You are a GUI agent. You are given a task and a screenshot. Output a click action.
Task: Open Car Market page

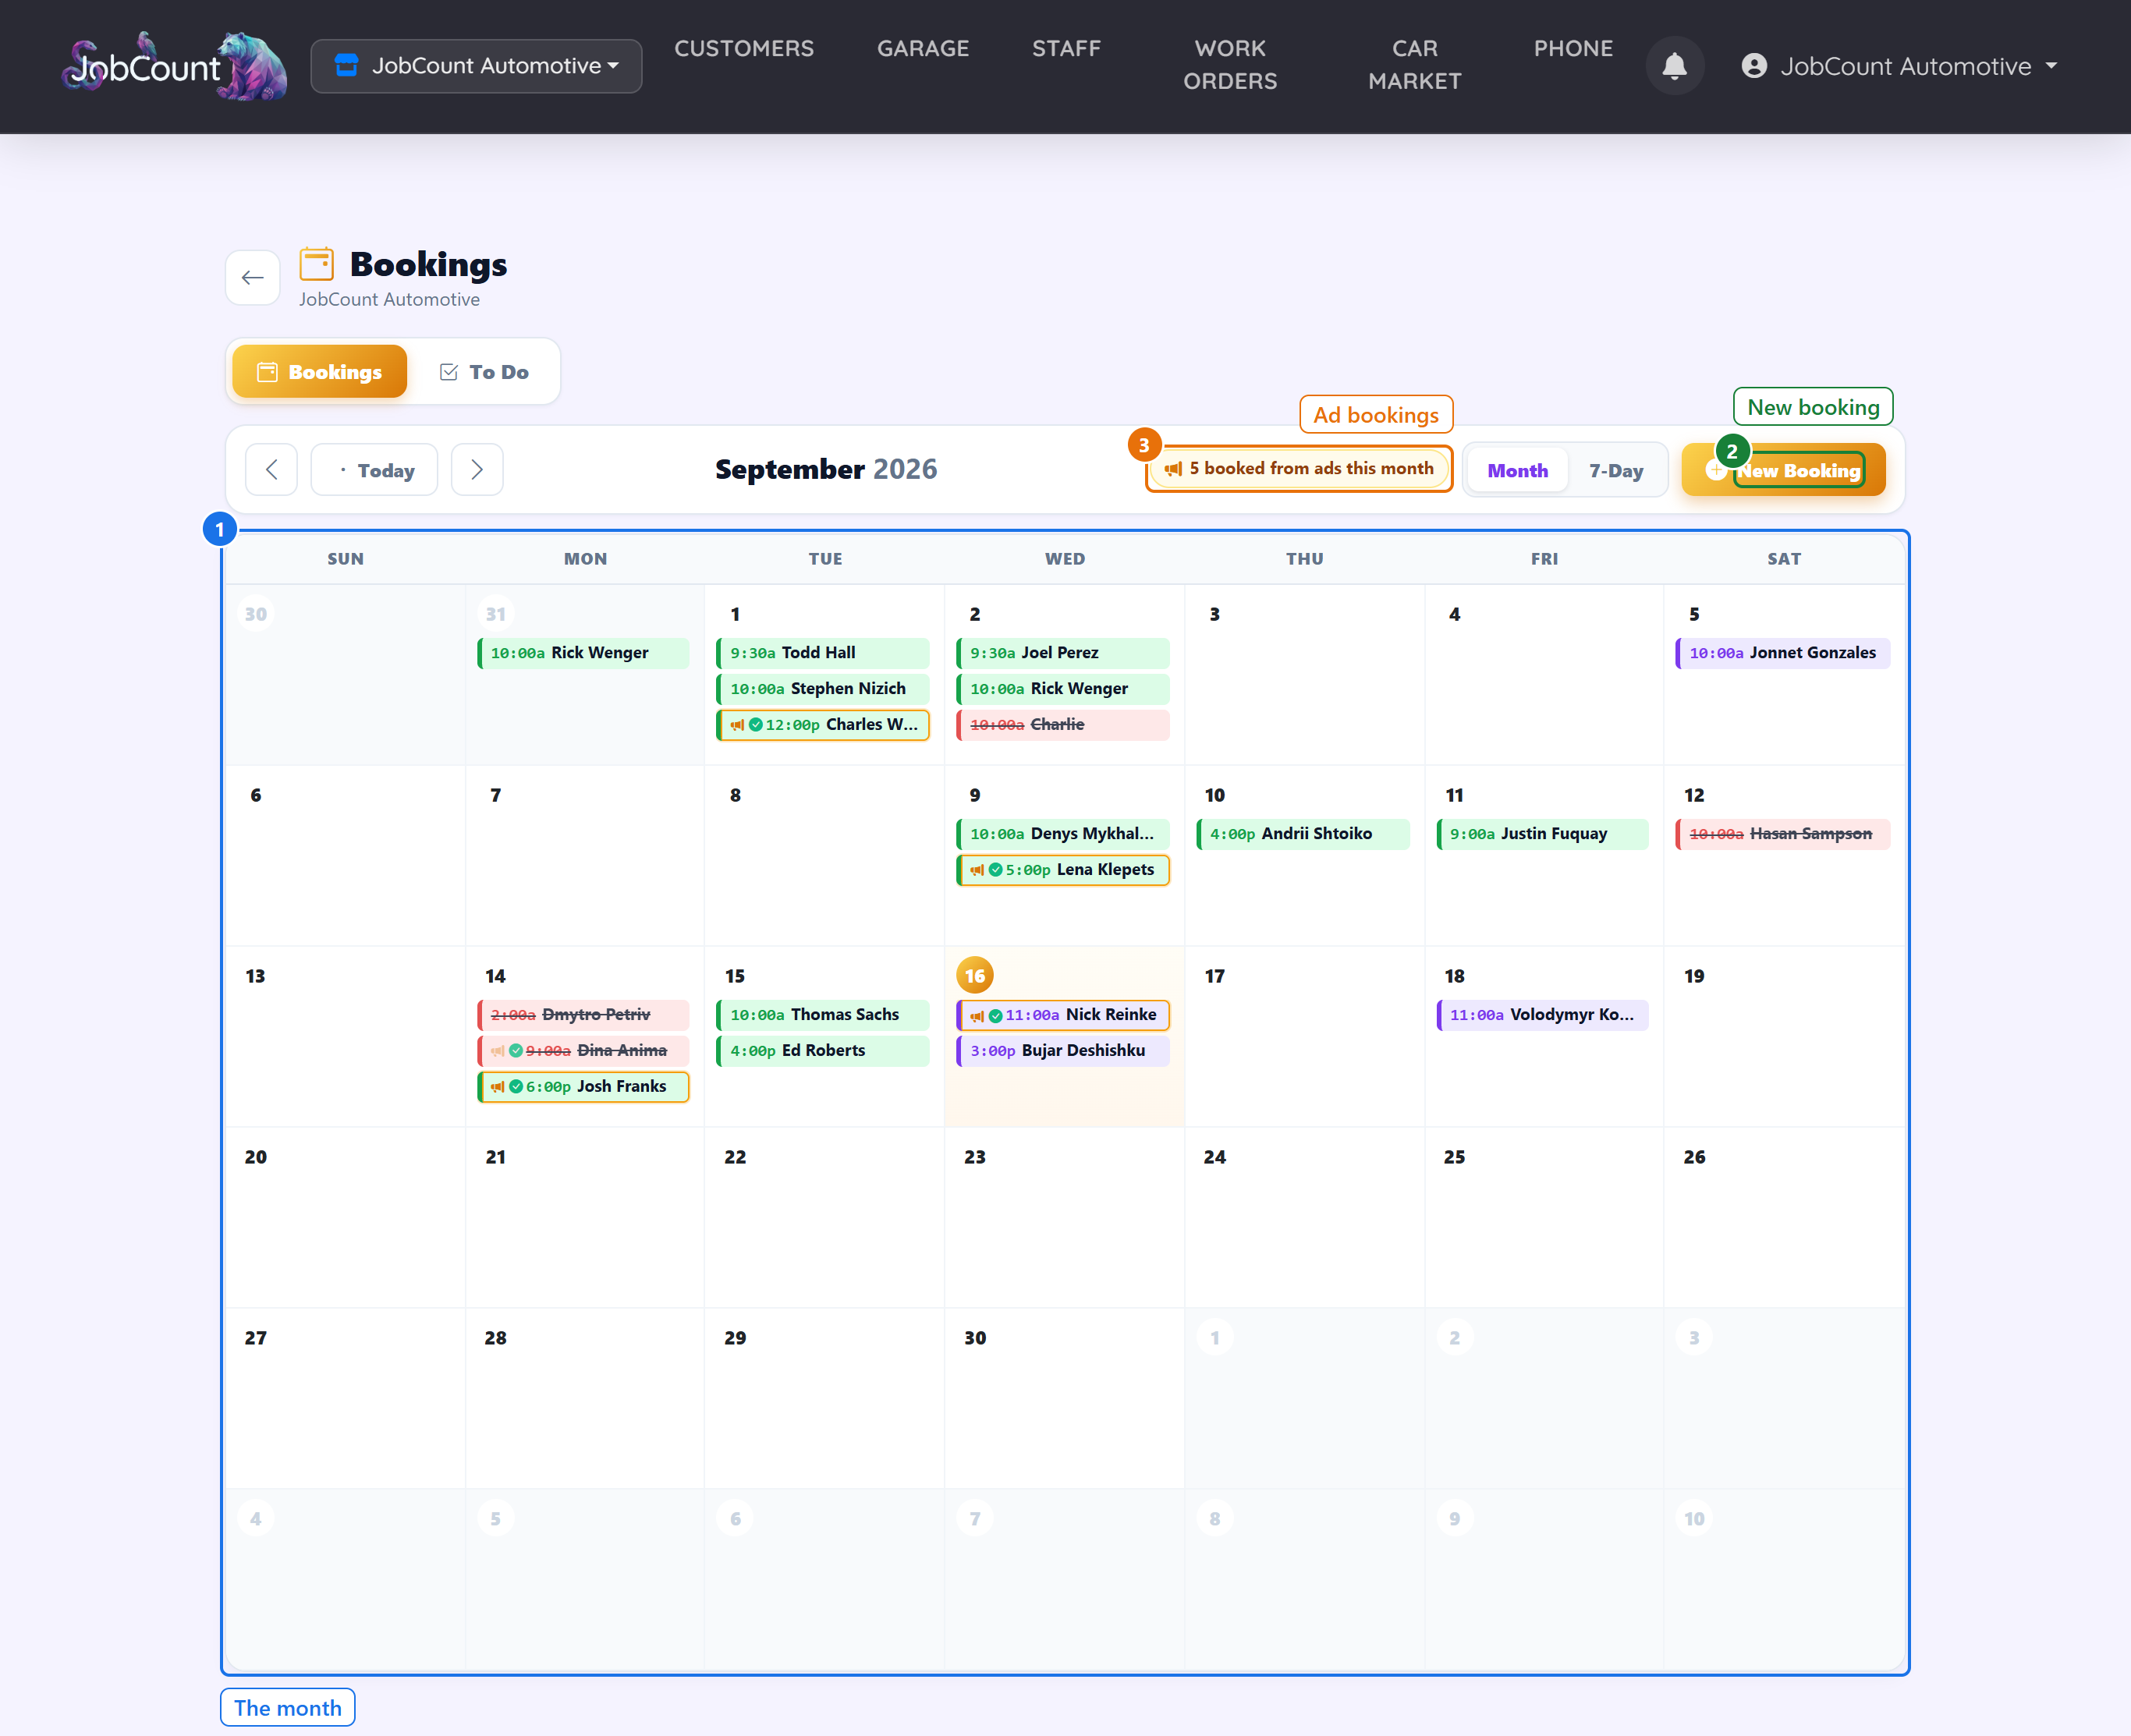pos(1414,65)
